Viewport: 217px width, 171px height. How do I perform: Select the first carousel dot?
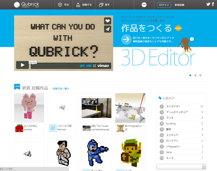click(x=190, y=75)
